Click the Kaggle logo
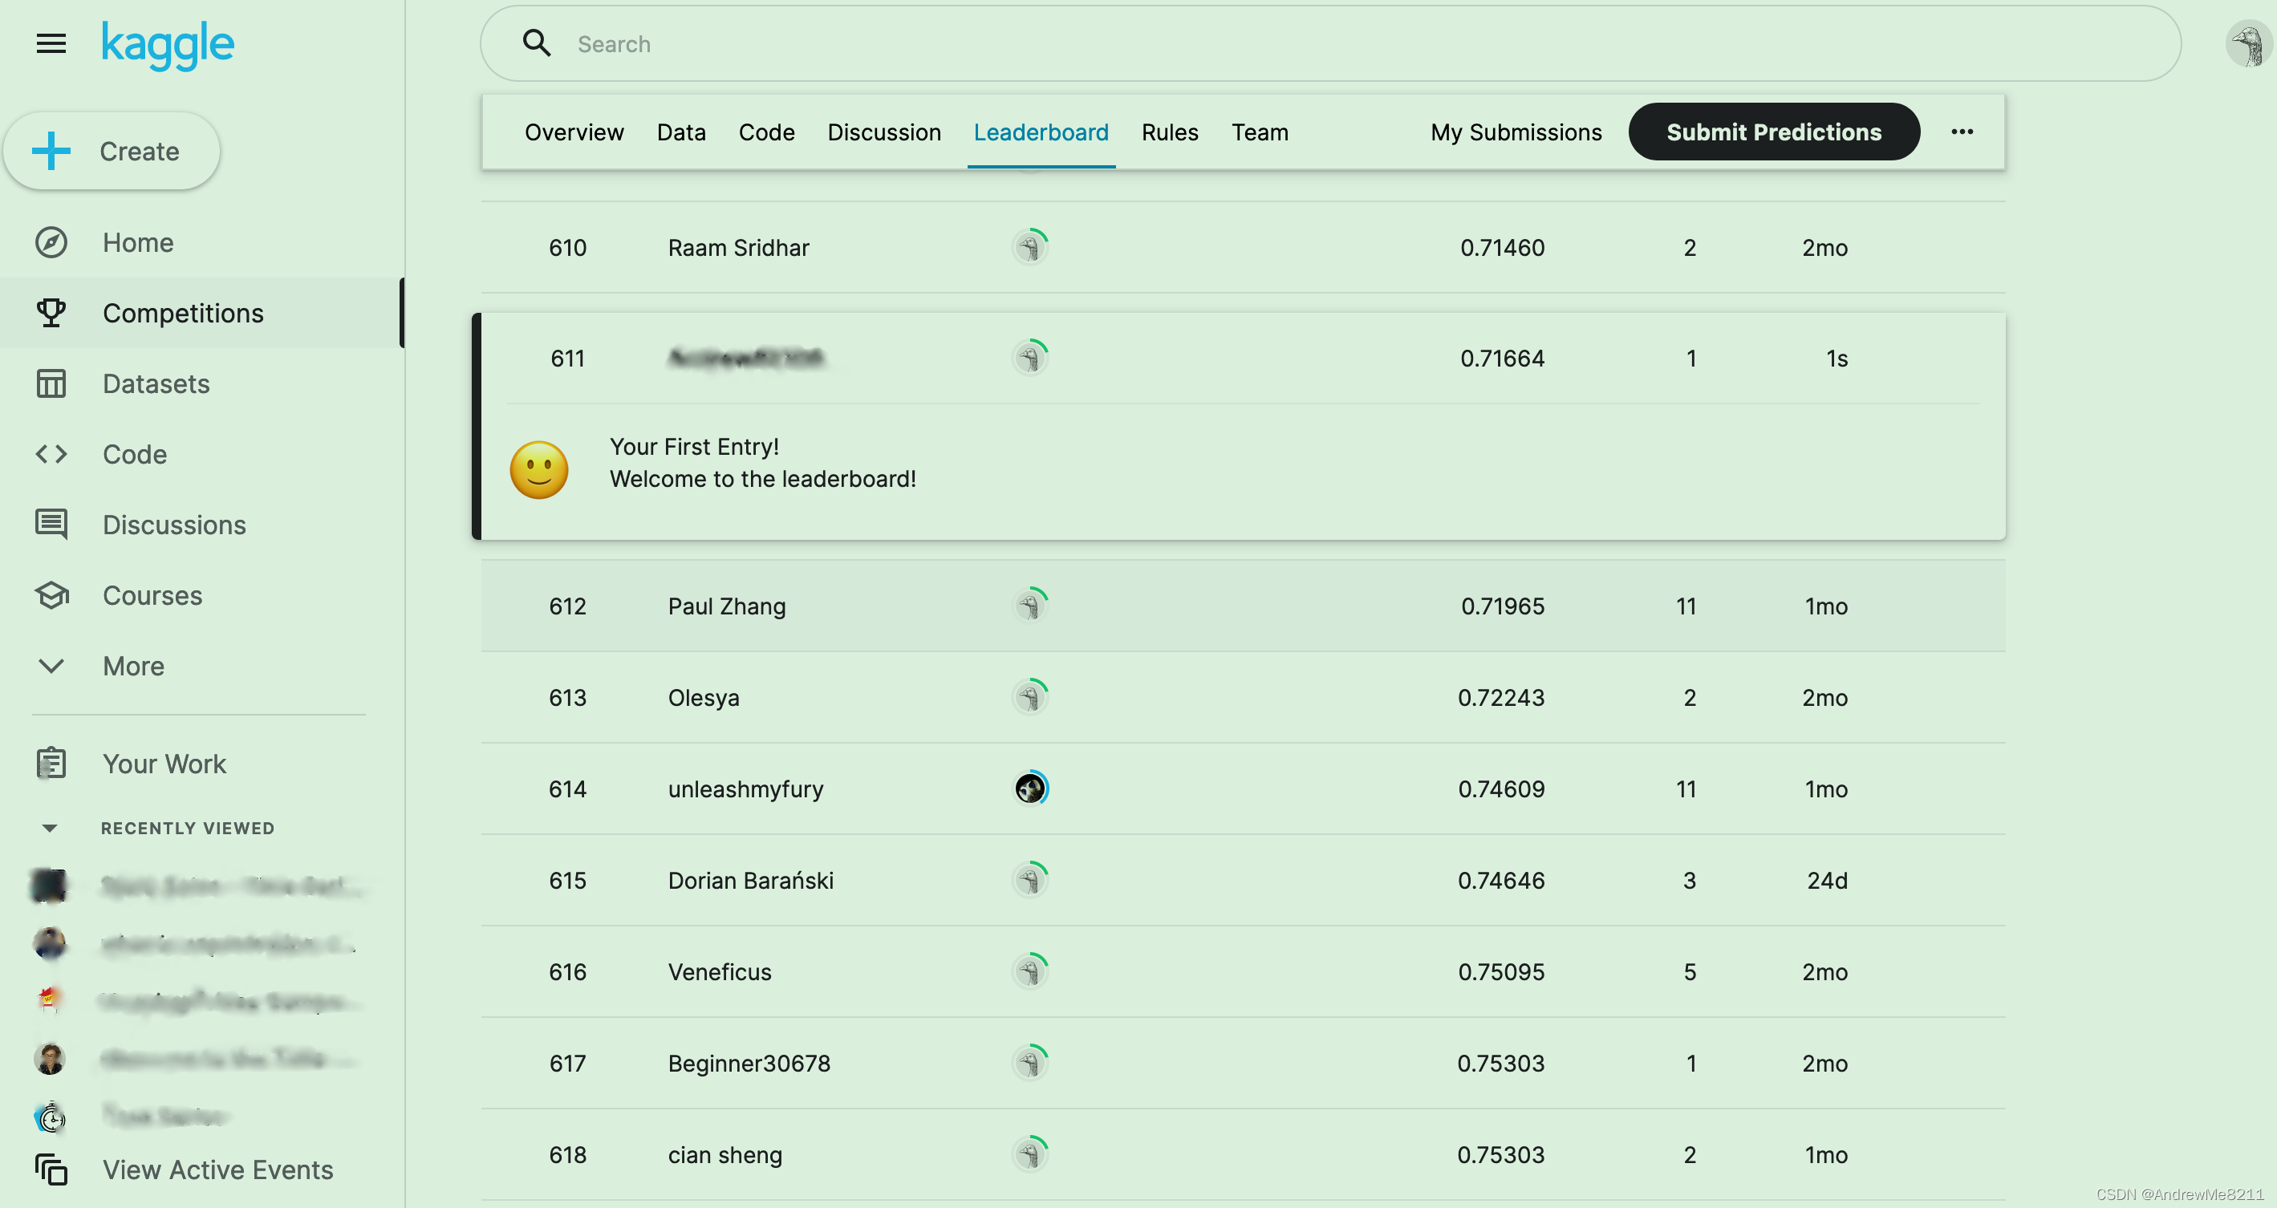The image size is (2277, 1208). (x=168, y=44)
